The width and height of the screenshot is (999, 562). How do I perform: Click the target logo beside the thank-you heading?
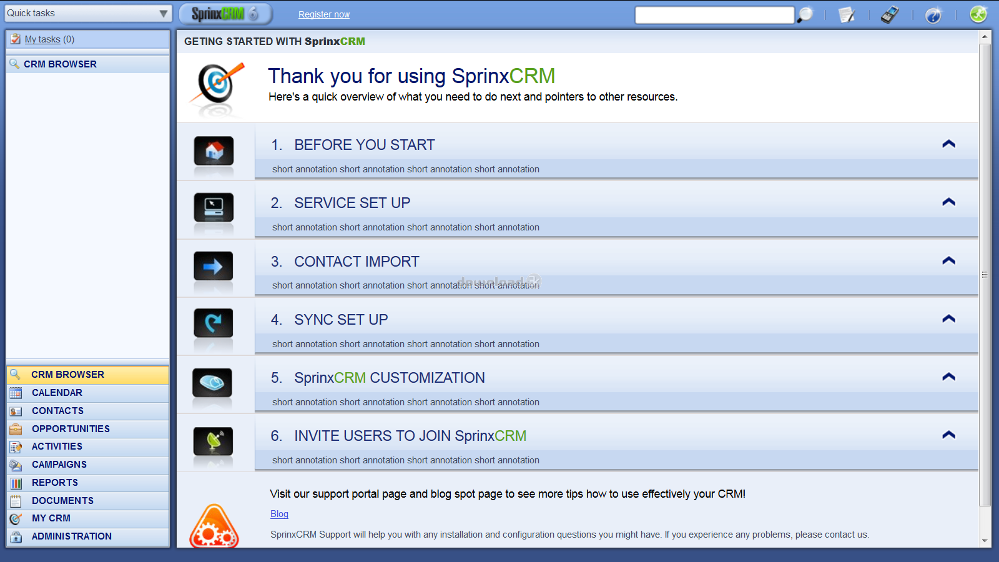tap(217, 89)
